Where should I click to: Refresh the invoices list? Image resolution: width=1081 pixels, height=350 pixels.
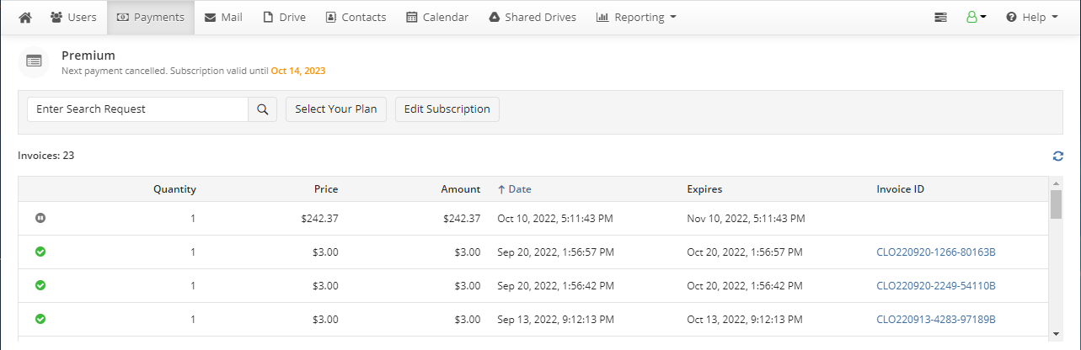click(1058, 156)
